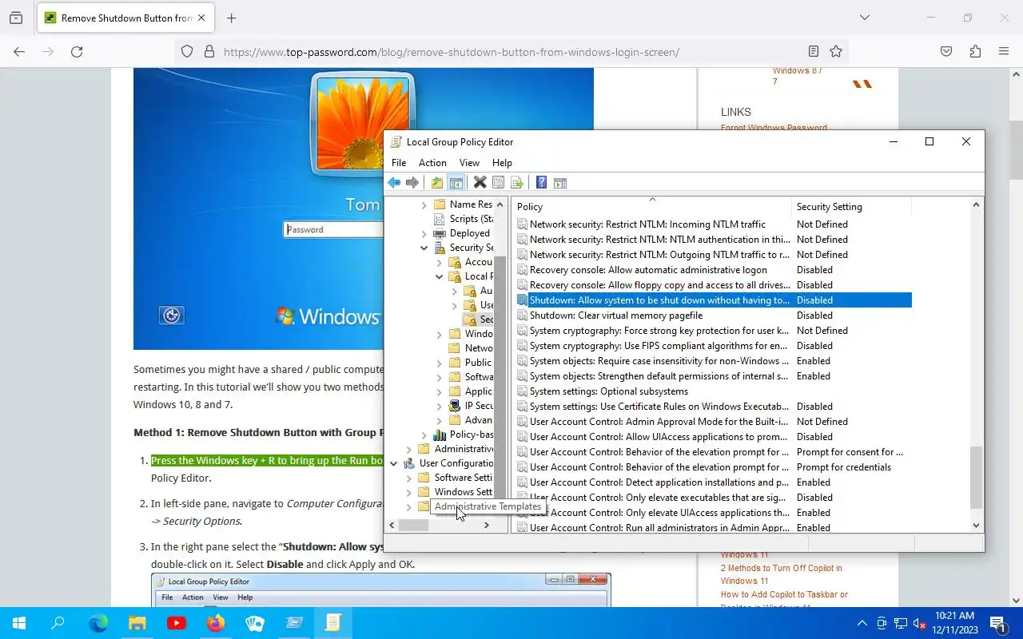Go back one page in Firefox

pos(19,51)
